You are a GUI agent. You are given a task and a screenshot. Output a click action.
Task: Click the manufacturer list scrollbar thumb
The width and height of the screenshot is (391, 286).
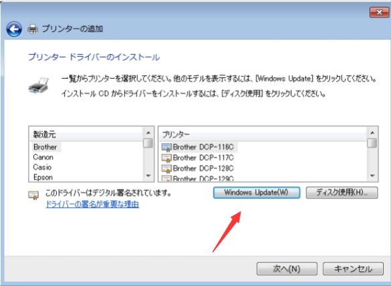149,143
